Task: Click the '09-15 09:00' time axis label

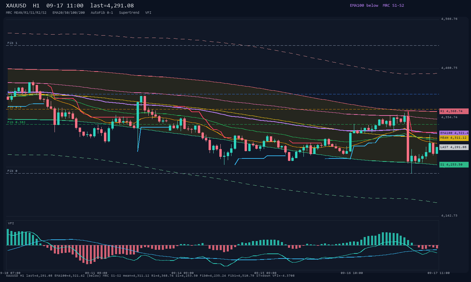Action: coord(265,273)
